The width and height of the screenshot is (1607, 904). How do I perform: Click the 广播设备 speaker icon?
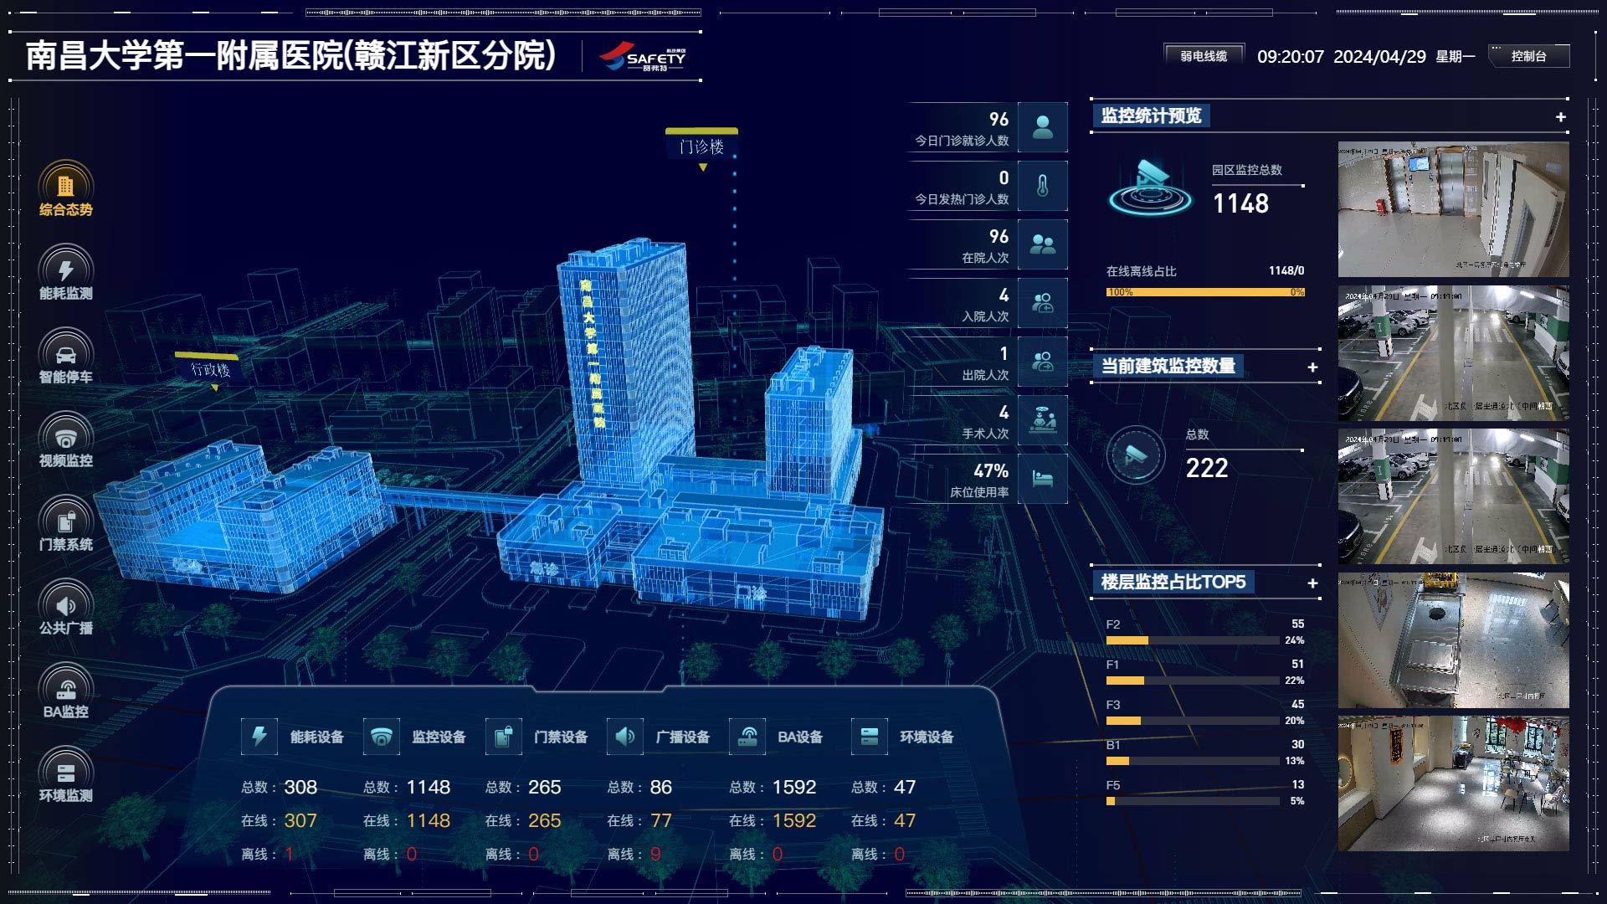tap(625, 737)
